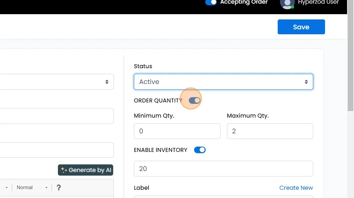Click the inventory quantity field showing 20
Image resolution: width=354 pixels, height=198 pixels.
point(223,169)
